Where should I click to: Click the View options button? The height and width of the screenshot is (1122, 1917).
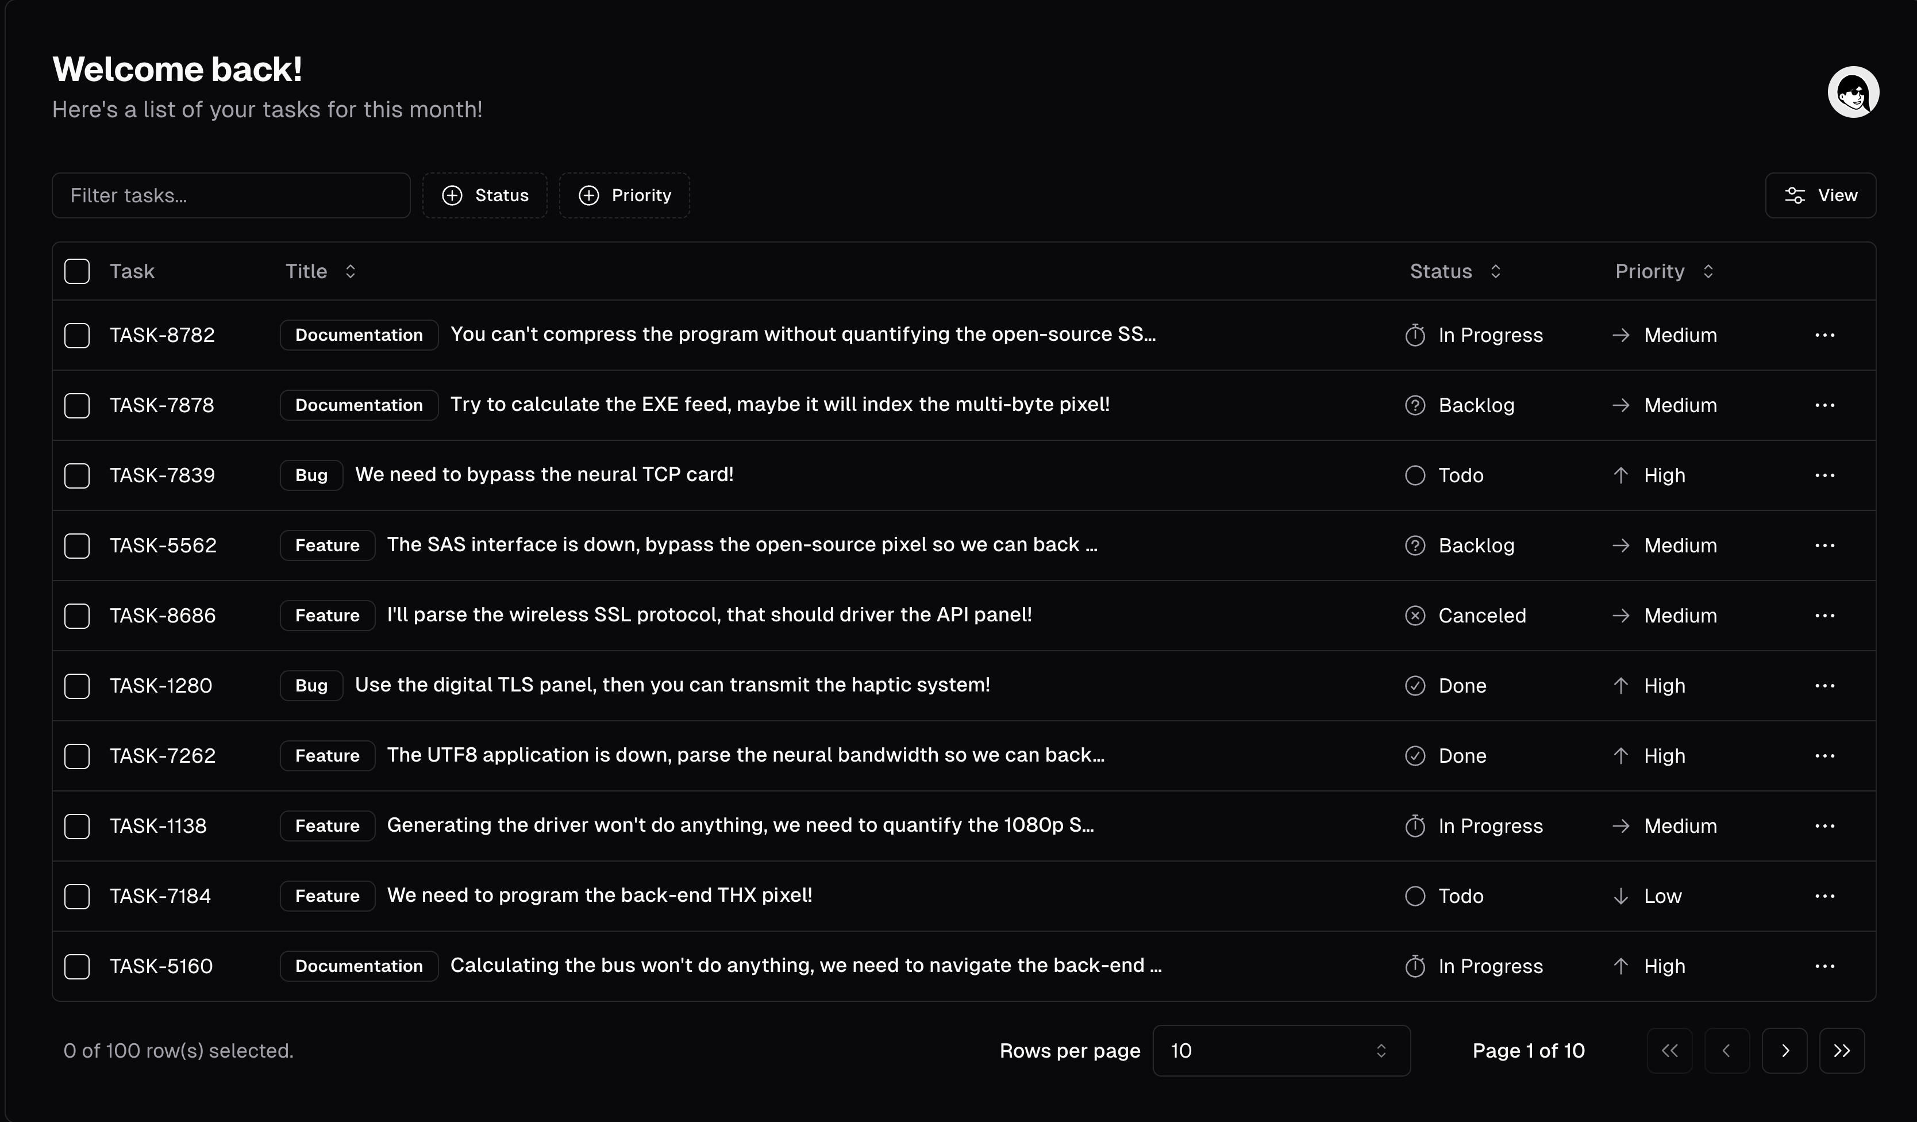point(1820,195)
